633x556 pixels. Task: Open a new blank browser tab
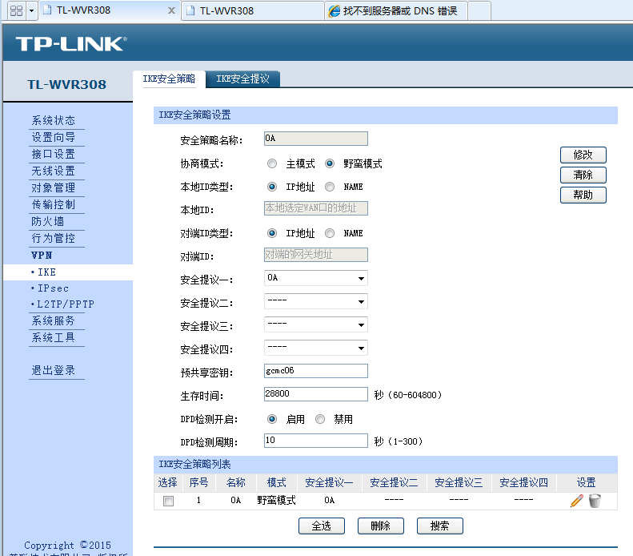479,10
